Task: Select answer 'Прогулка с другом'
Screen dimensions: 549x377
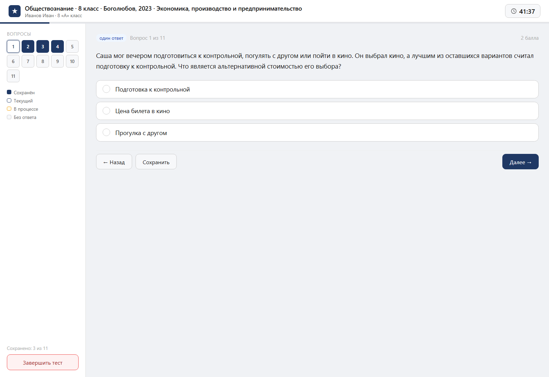Action: click(317, 133)
